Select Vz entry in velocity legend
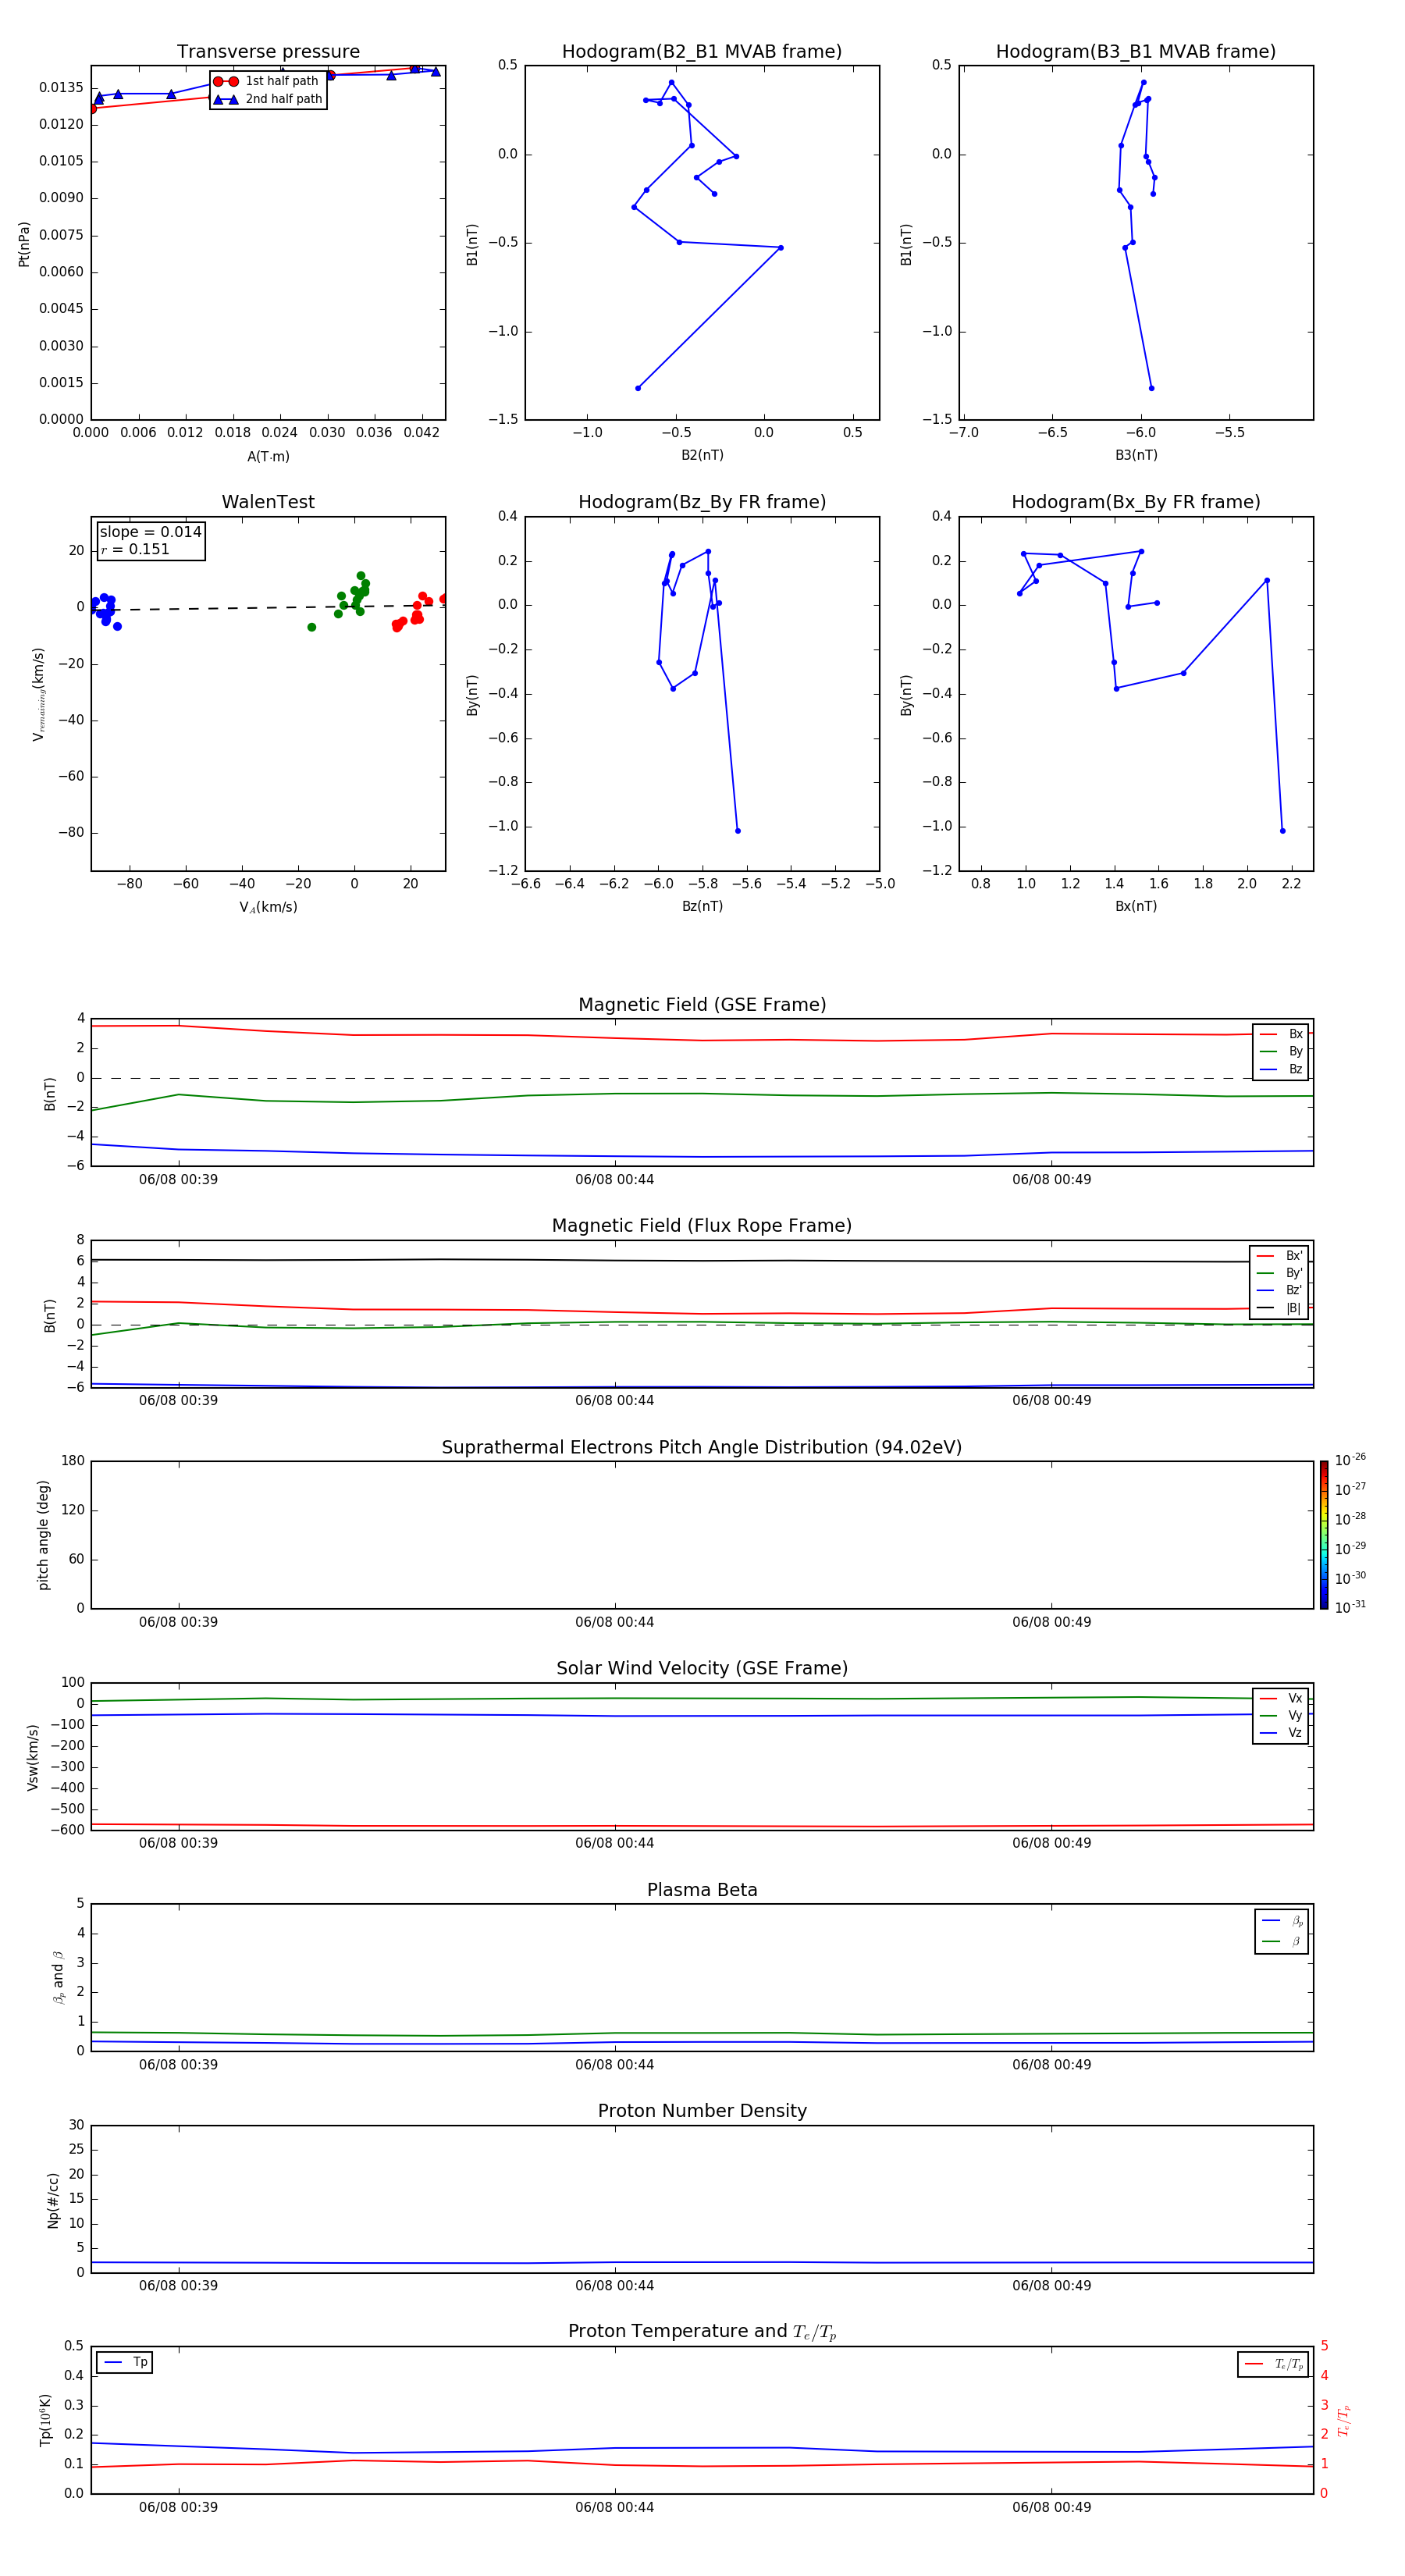 1281,1733
